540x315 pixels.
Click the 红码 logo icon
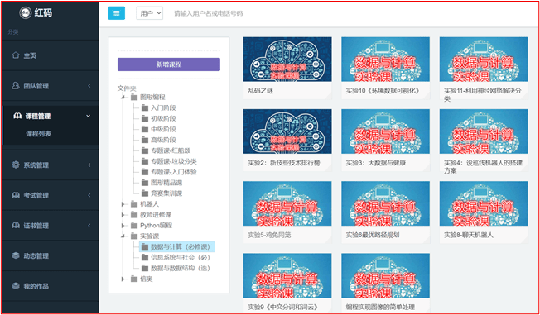tap(26, 13)
